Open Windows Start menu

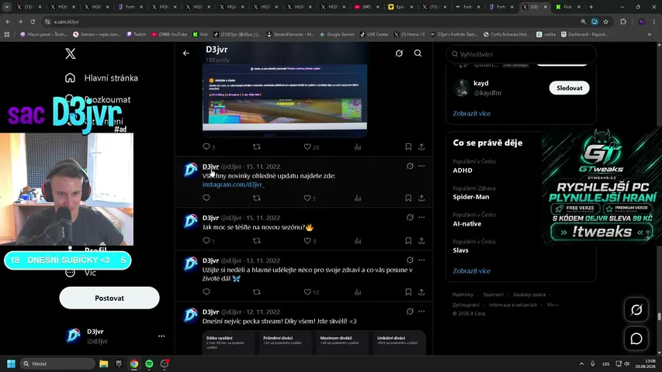pos(12,363)
